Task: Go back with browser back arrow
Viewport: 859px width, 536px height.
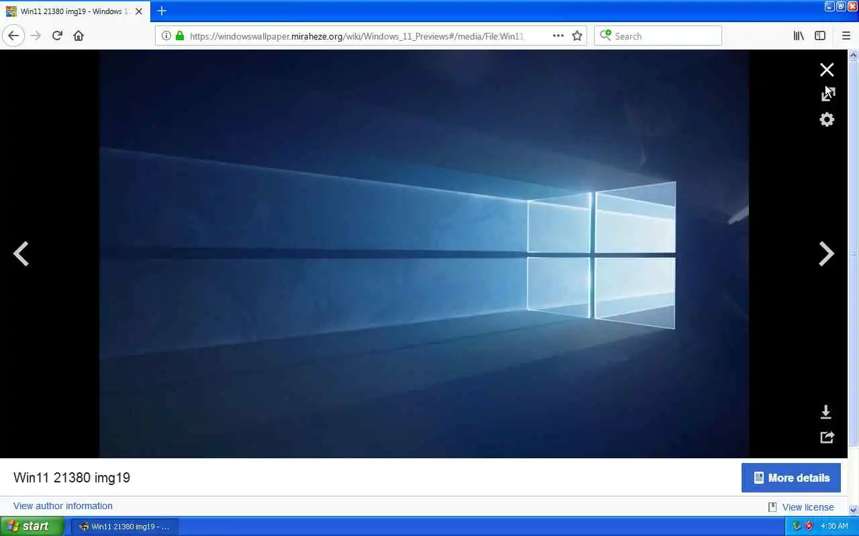Action: coord(13,36)
